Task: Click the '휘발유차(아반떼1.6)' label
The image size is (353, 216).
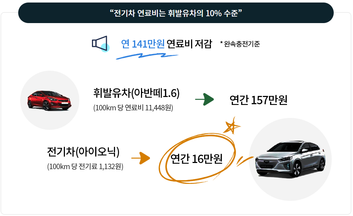Action: click(136, 93)
